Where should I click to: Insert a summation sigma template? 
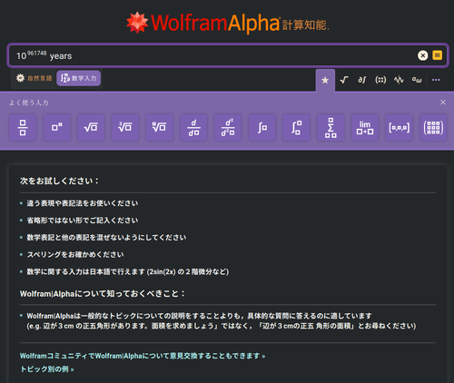click(331, 127)
